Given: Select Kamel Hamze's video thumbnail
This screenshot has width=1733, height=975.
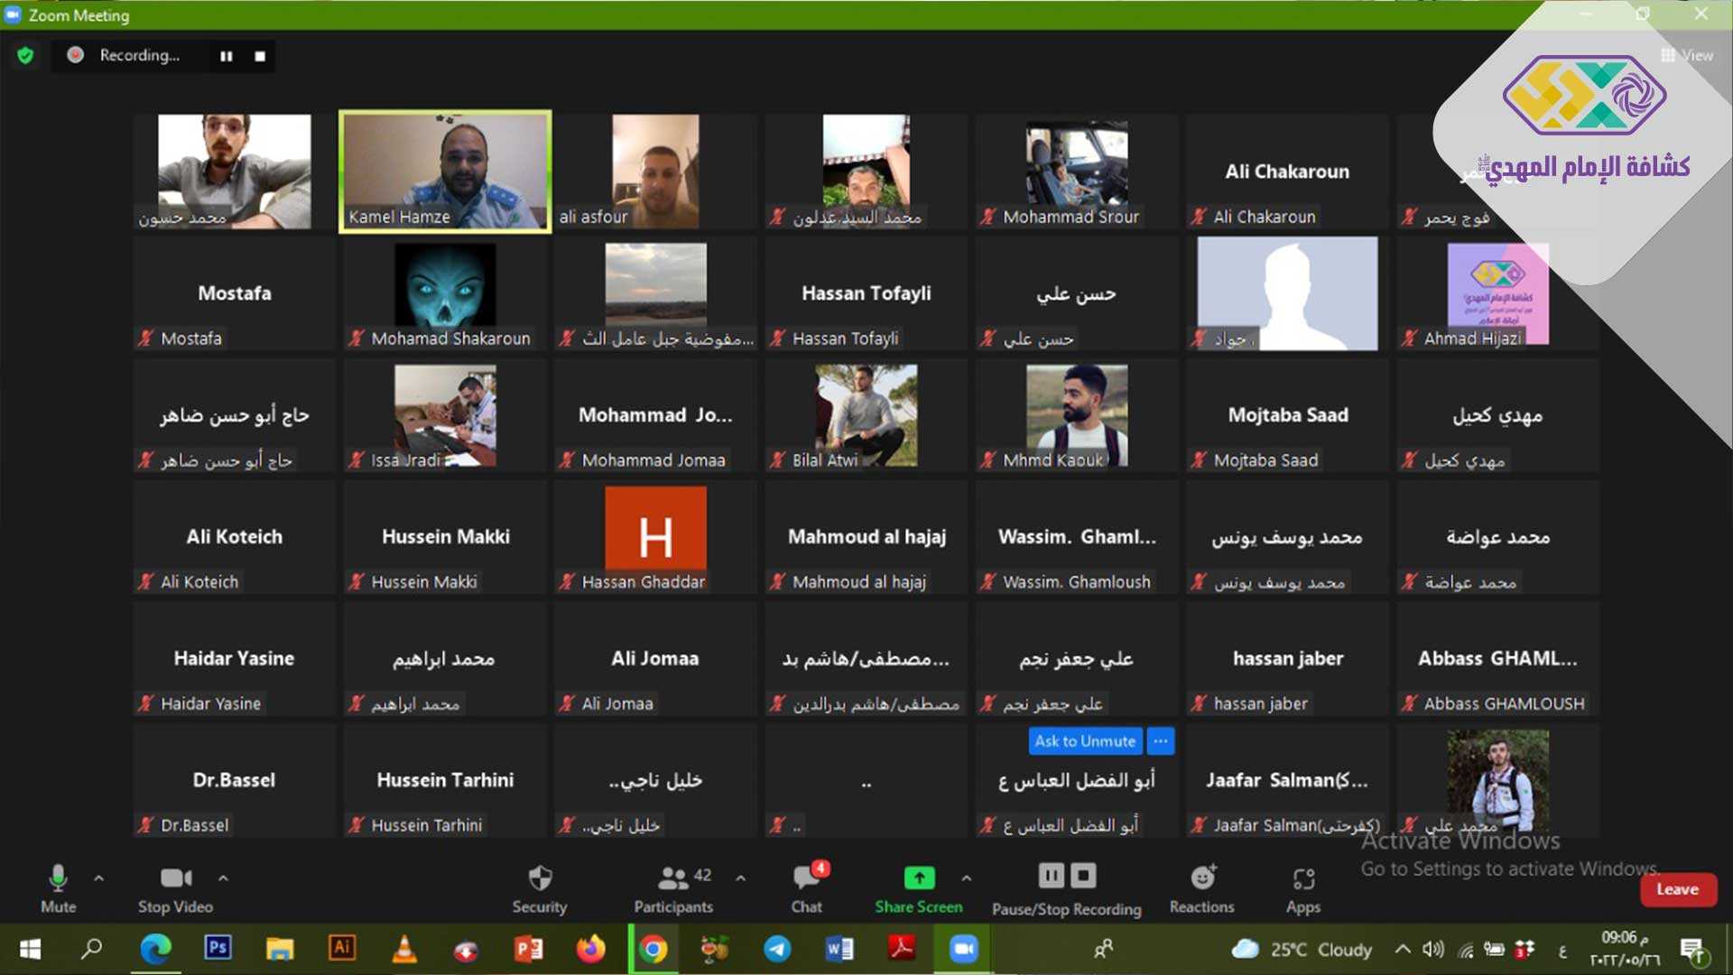Looking at the screenshot, I should tap(445, 172).
